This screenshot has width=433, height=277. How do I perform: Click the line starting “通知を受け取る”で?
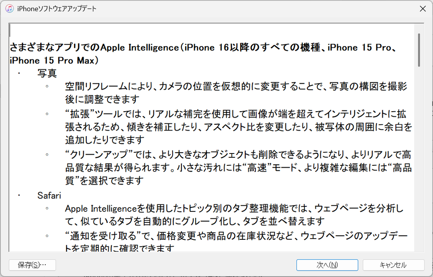[236, 236]
